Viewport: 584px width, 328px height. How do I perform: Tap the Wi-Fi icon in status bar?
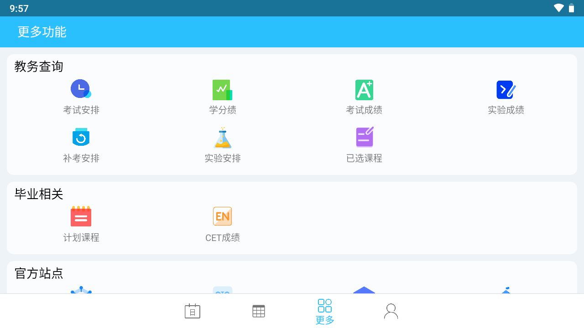point(558,7)
